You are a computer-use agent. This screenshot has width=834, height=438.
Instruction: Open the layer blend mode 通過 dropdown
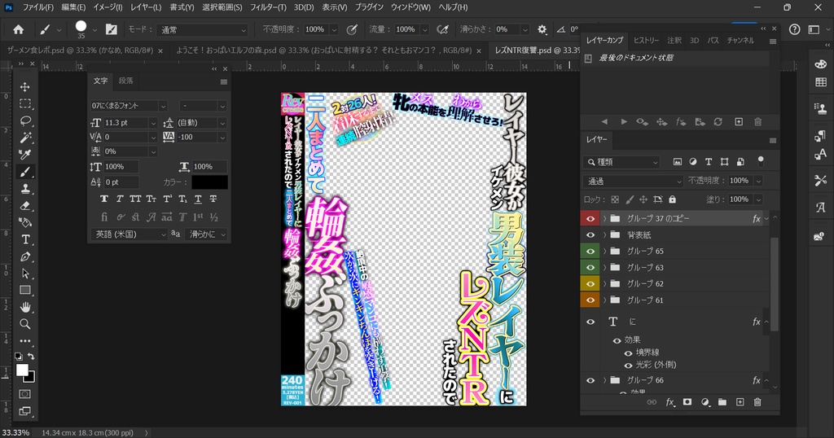633,182
